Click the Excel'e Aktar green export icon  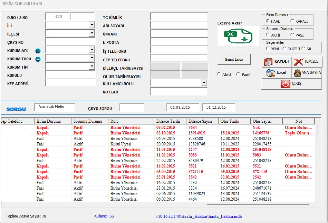pos(238,36)
